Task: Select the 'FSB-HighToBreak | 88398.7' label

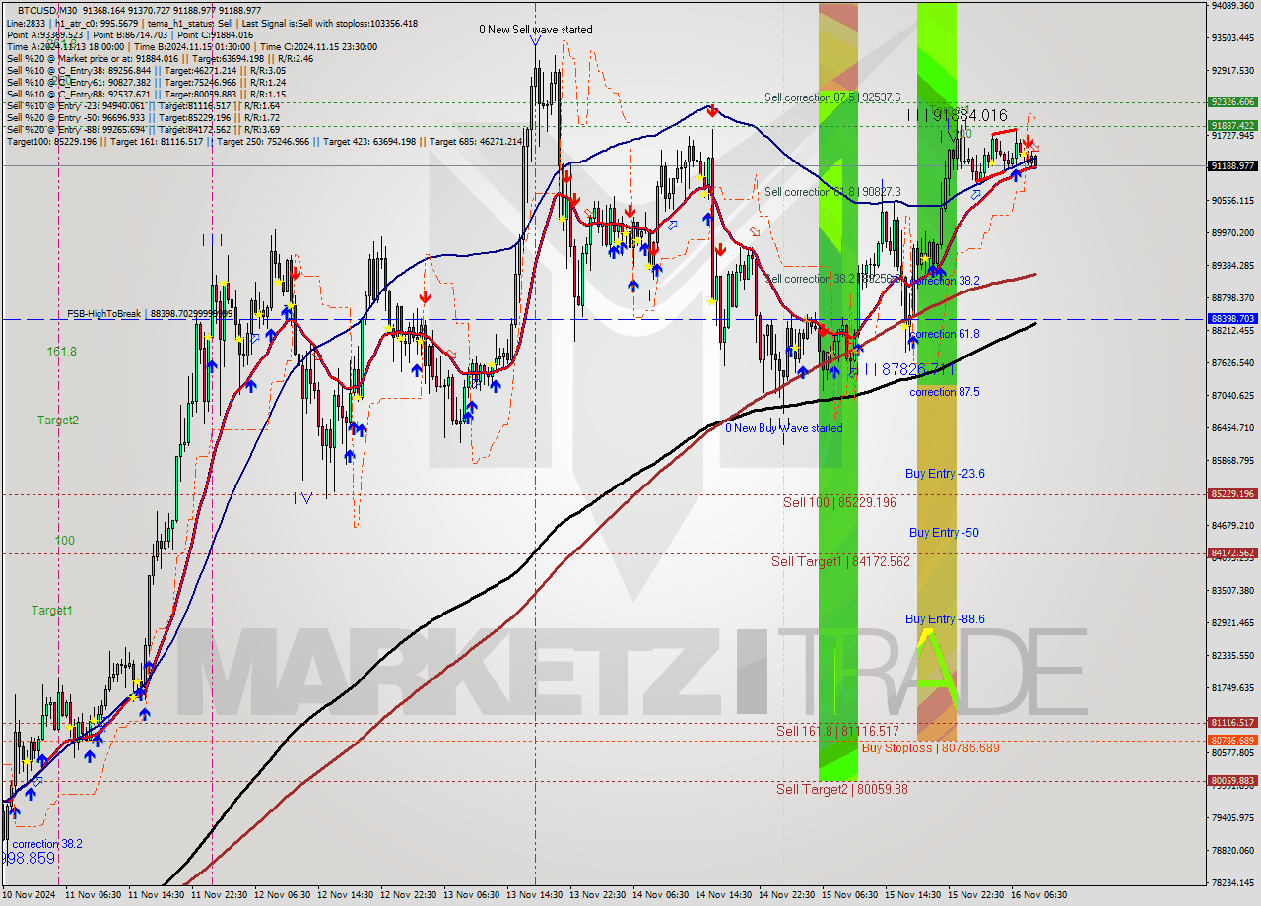Action: (x=150, y=313)
